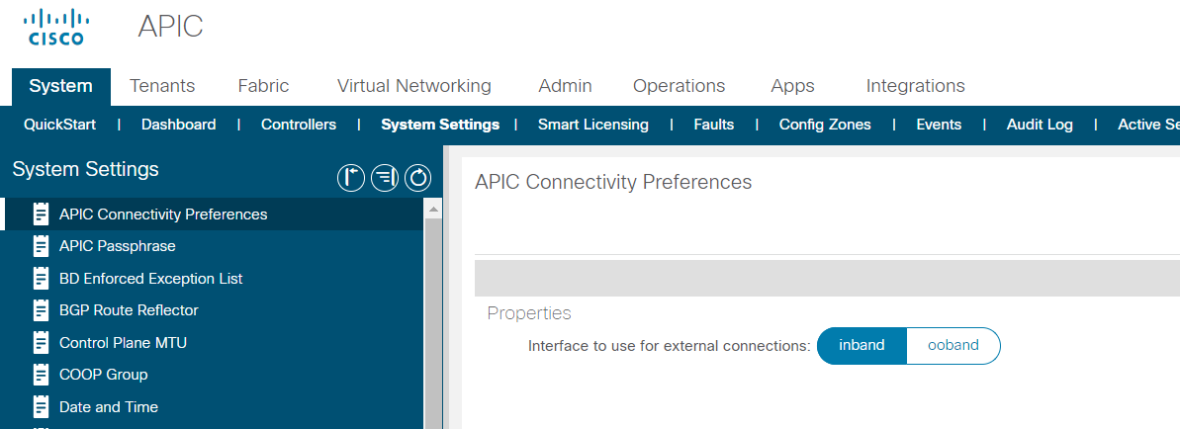Open the Tenants tab
Viewport: 1180px width, 429px height.
pyautogui.click(x=162, y=86)
